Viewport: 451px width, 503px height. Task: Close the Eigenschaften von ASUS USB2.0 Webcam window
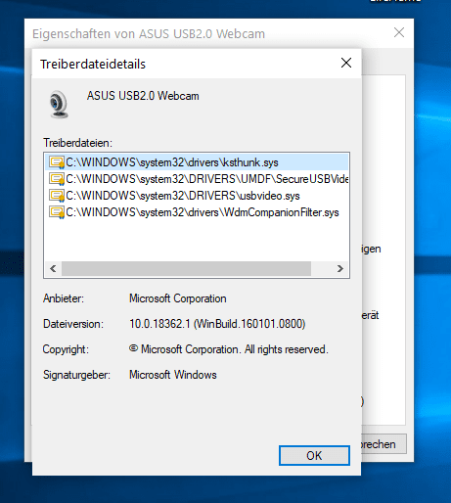[399, 32]
